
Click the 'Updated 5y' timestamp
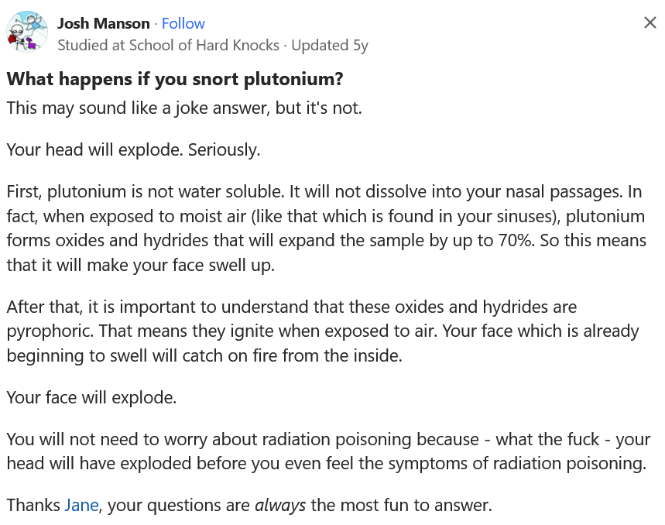coord(330,45)
